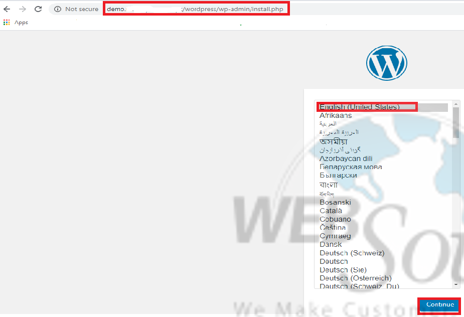Select Bosanski language
The image size is (464, 317).
point(335,203)
